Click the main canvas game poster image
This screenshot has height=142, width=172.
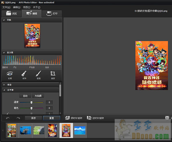(x=152, y=66)
